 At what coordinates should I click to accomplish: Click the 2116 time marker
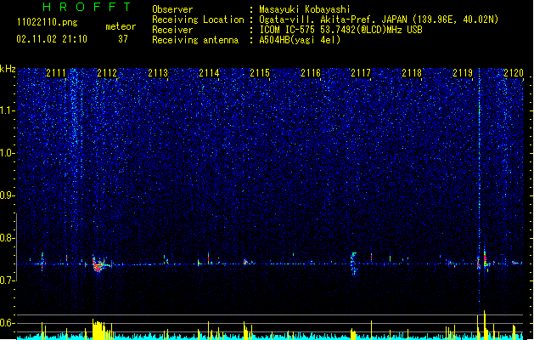tap(311, 73)
